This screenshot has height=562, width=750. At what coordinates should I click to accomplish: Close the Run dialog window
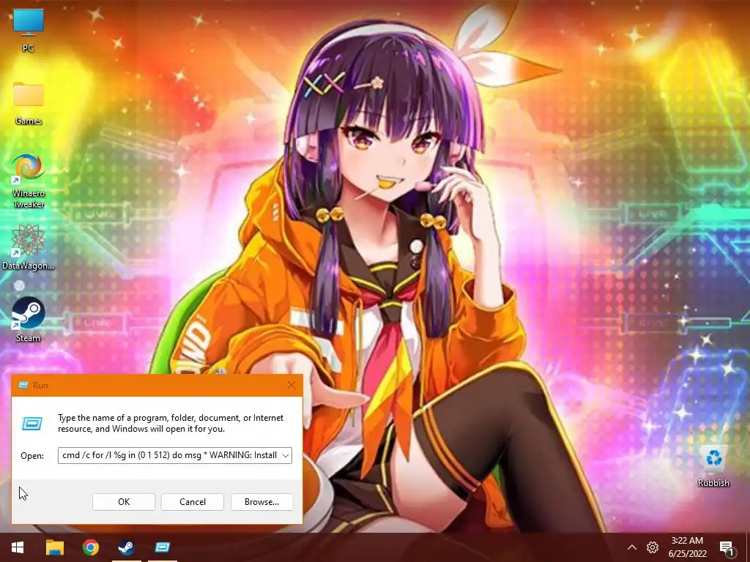(x=292, y=385)
